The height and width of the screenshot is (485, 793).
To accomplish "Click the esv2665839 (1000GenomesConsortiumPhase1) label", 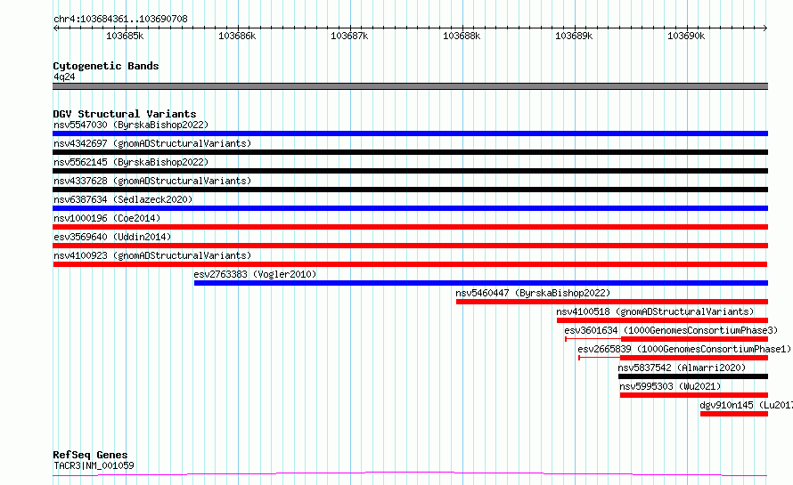I will tap(684, 349).
